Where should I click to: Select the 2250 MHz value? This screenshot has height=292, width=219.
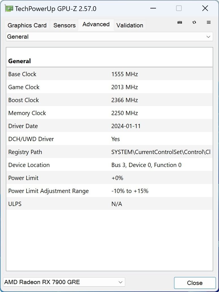click(125, 113)
